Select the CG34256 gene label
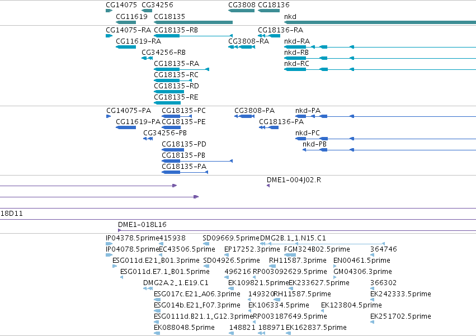This screenshot has height=336, width=476. pos(158,5)
